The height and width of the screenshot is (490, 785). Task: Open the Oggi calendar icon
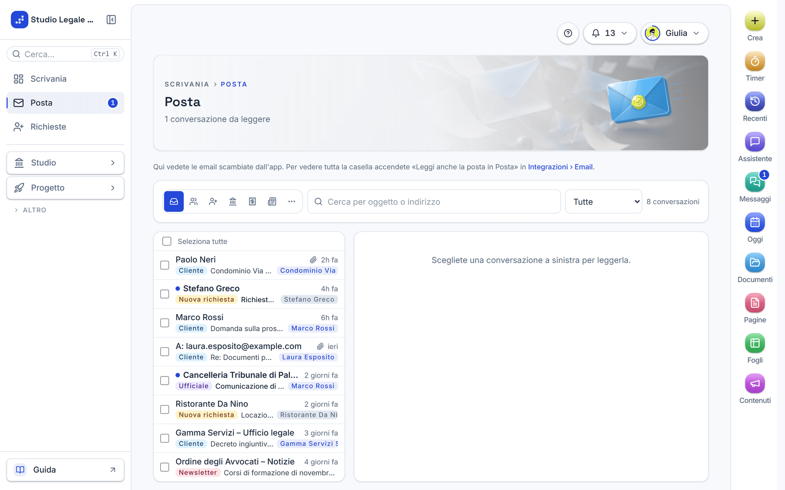[x=755, y=223]
